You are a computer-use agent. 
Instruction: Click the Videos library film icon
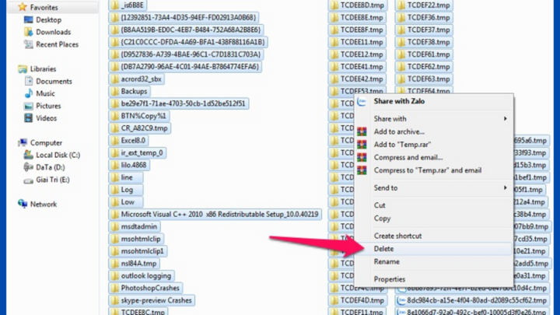click(x=29, y=118)
